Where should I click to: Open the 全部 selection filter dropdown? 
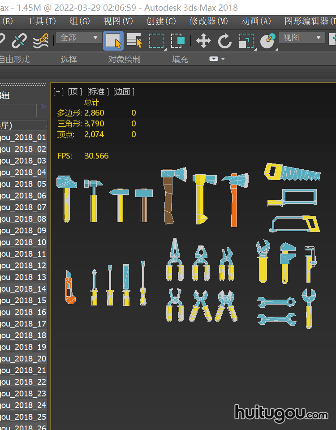(78, 38)
